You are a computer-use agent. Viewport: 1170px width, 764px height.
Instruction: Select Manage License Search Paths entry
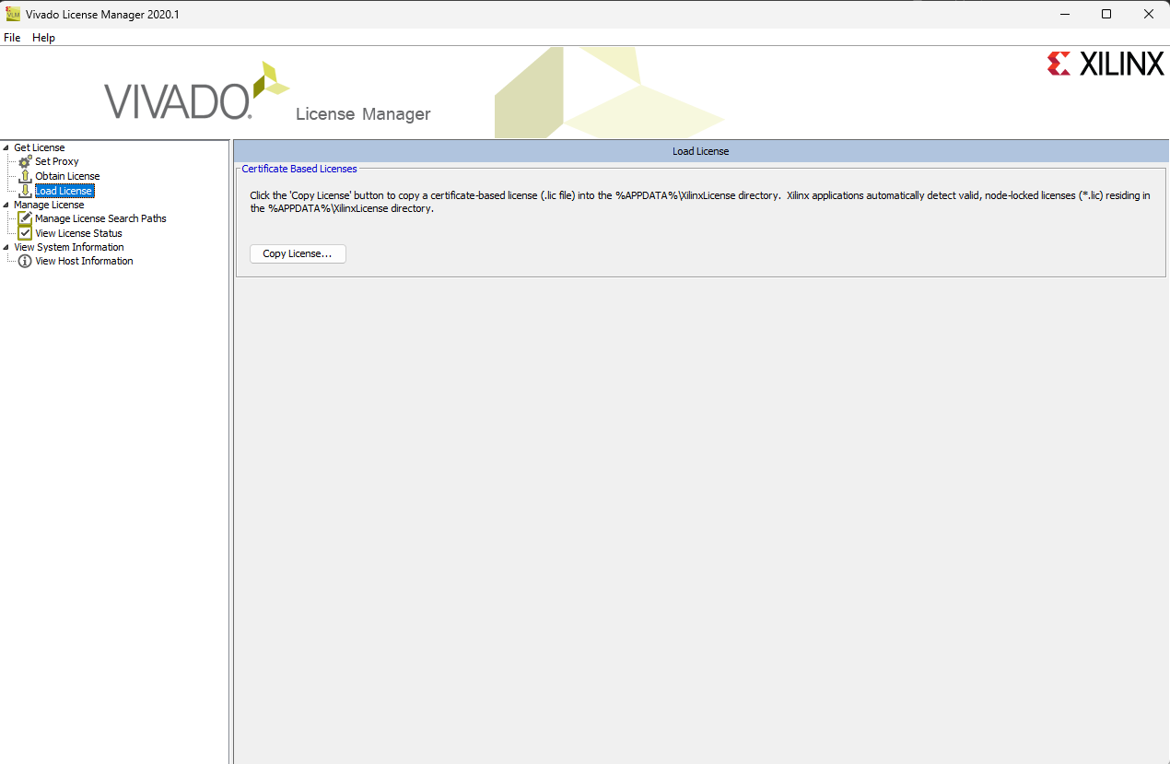[x=100, y=218]
